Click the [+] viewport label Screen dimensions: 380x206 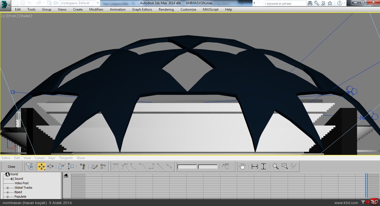(4, 16)
